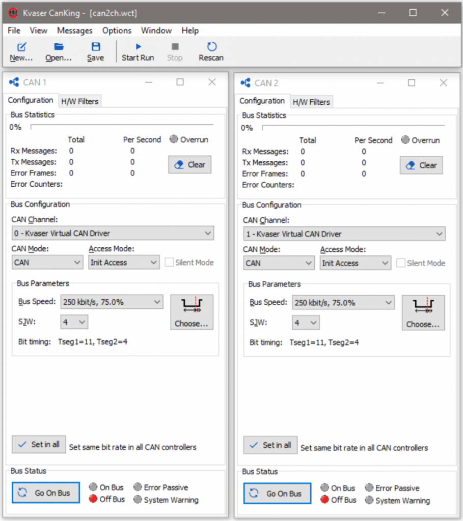Clear the bus statistics in CAN 1

click(189, 164)
